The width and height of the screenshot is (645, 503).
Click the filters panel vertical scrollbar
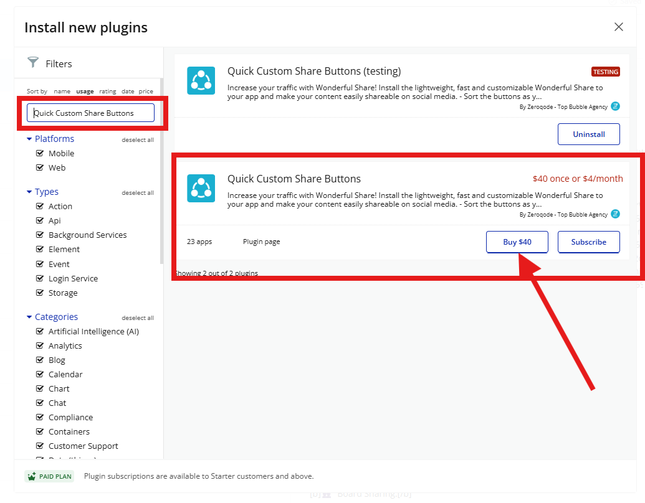tap(161, 171)
